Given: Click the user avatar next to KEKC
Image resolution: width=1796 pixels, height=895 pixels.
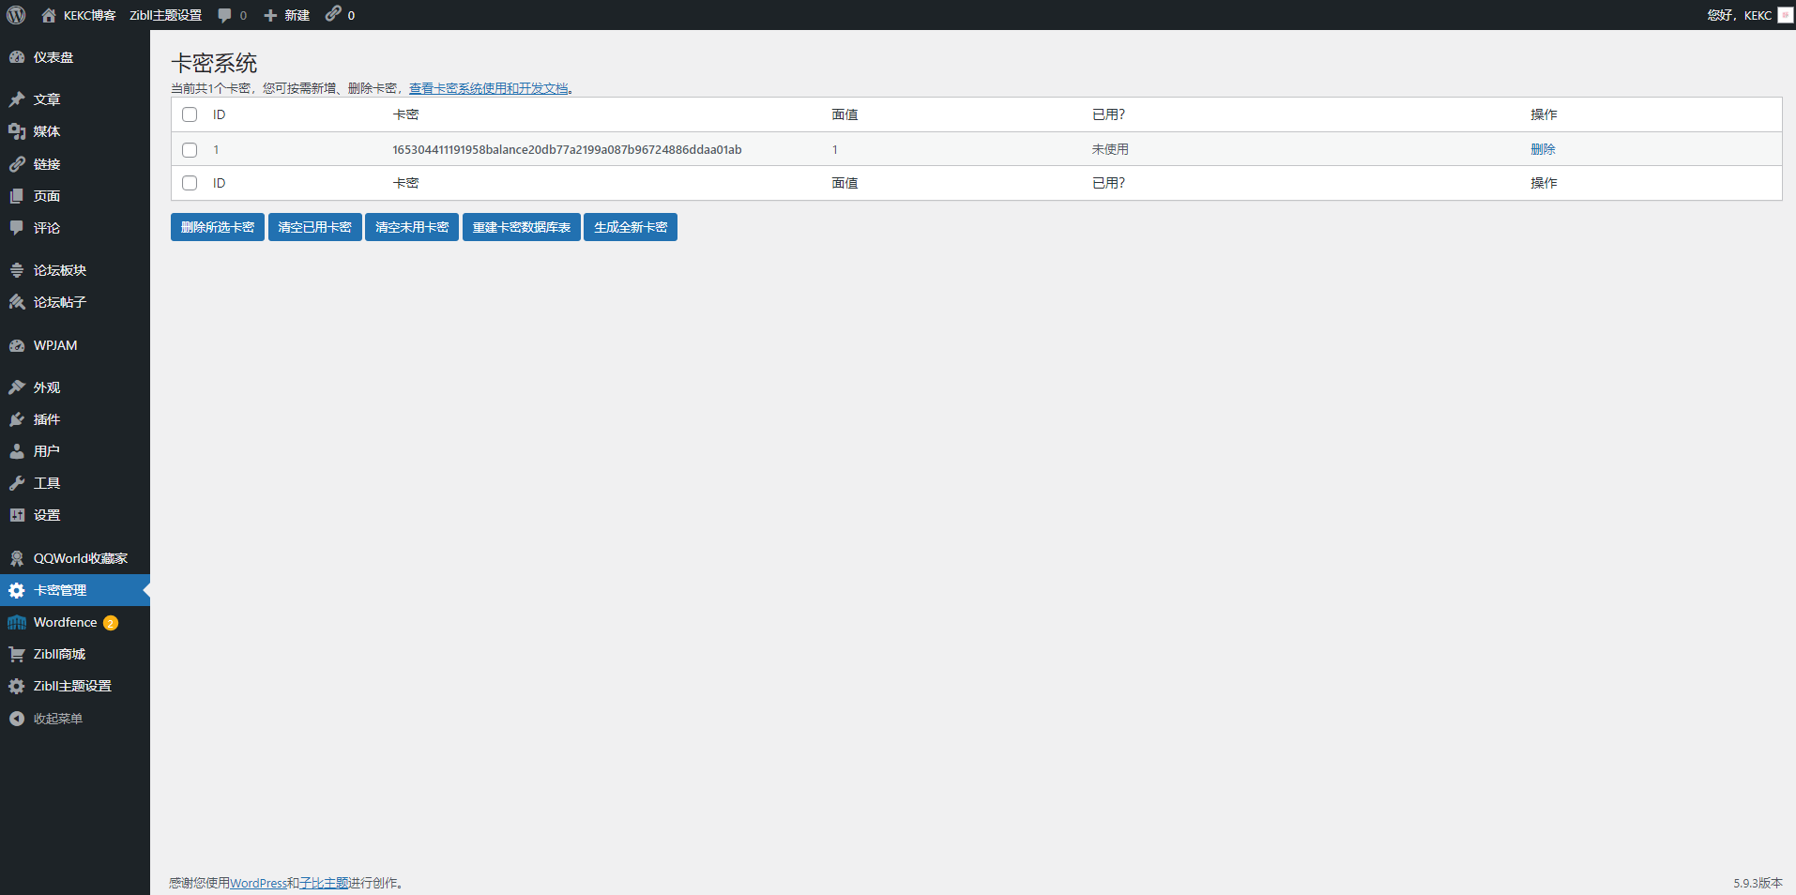Looking at the screenshot, I should 1785,15.
